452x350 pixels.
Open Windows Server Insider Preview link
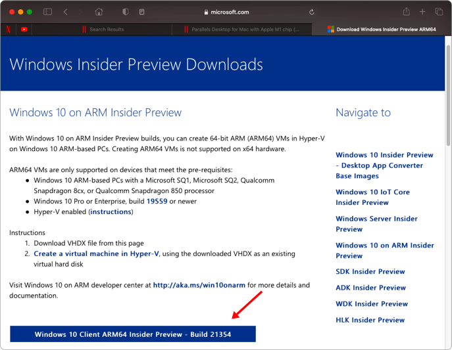(x=376, y=224)
